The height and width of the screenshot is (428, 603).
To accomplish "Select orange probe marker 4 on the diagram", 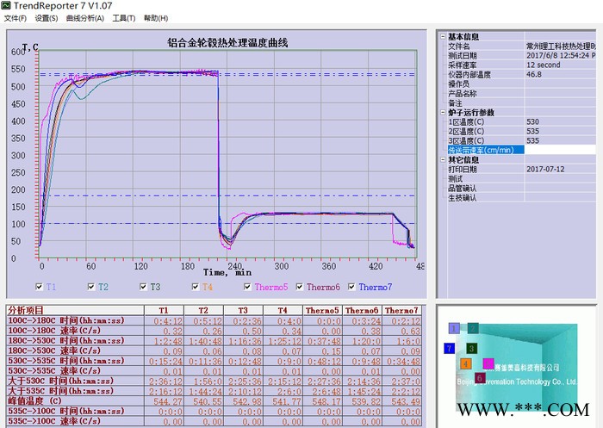I will pos(465,363).
